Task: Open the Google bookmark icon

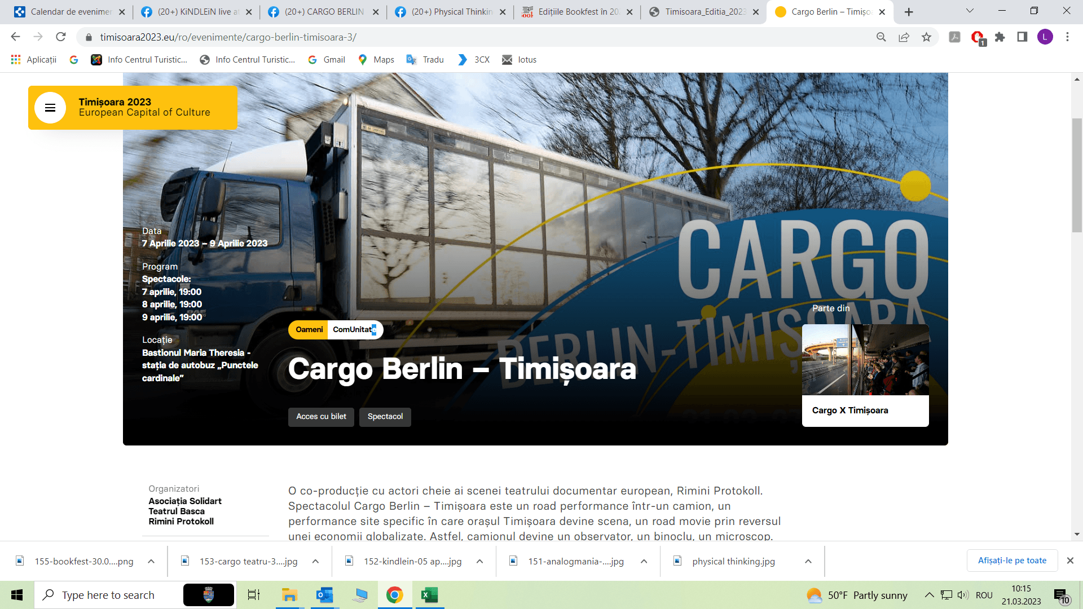Action: click(x=74, y=60)
